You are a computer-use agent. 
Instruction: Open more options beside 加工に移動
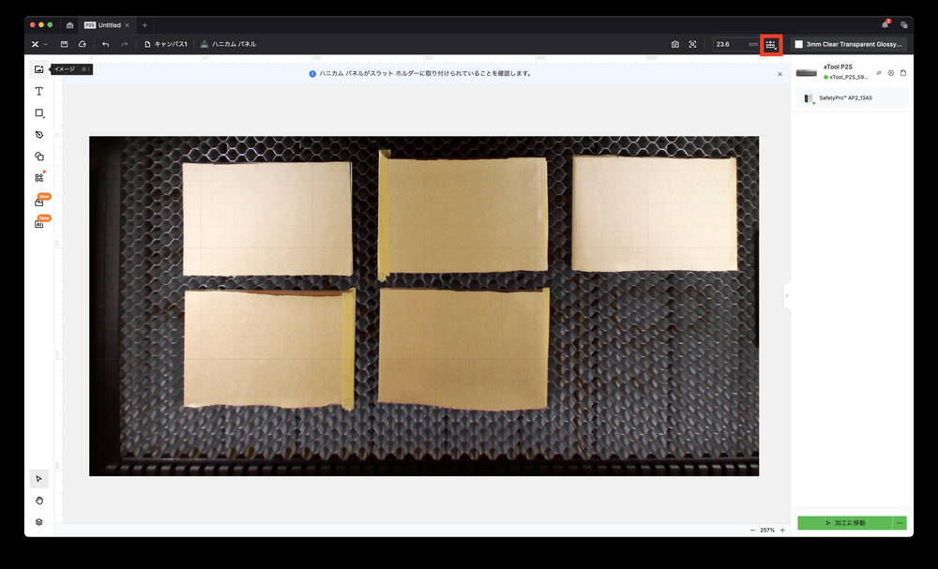tap(900, 523)
